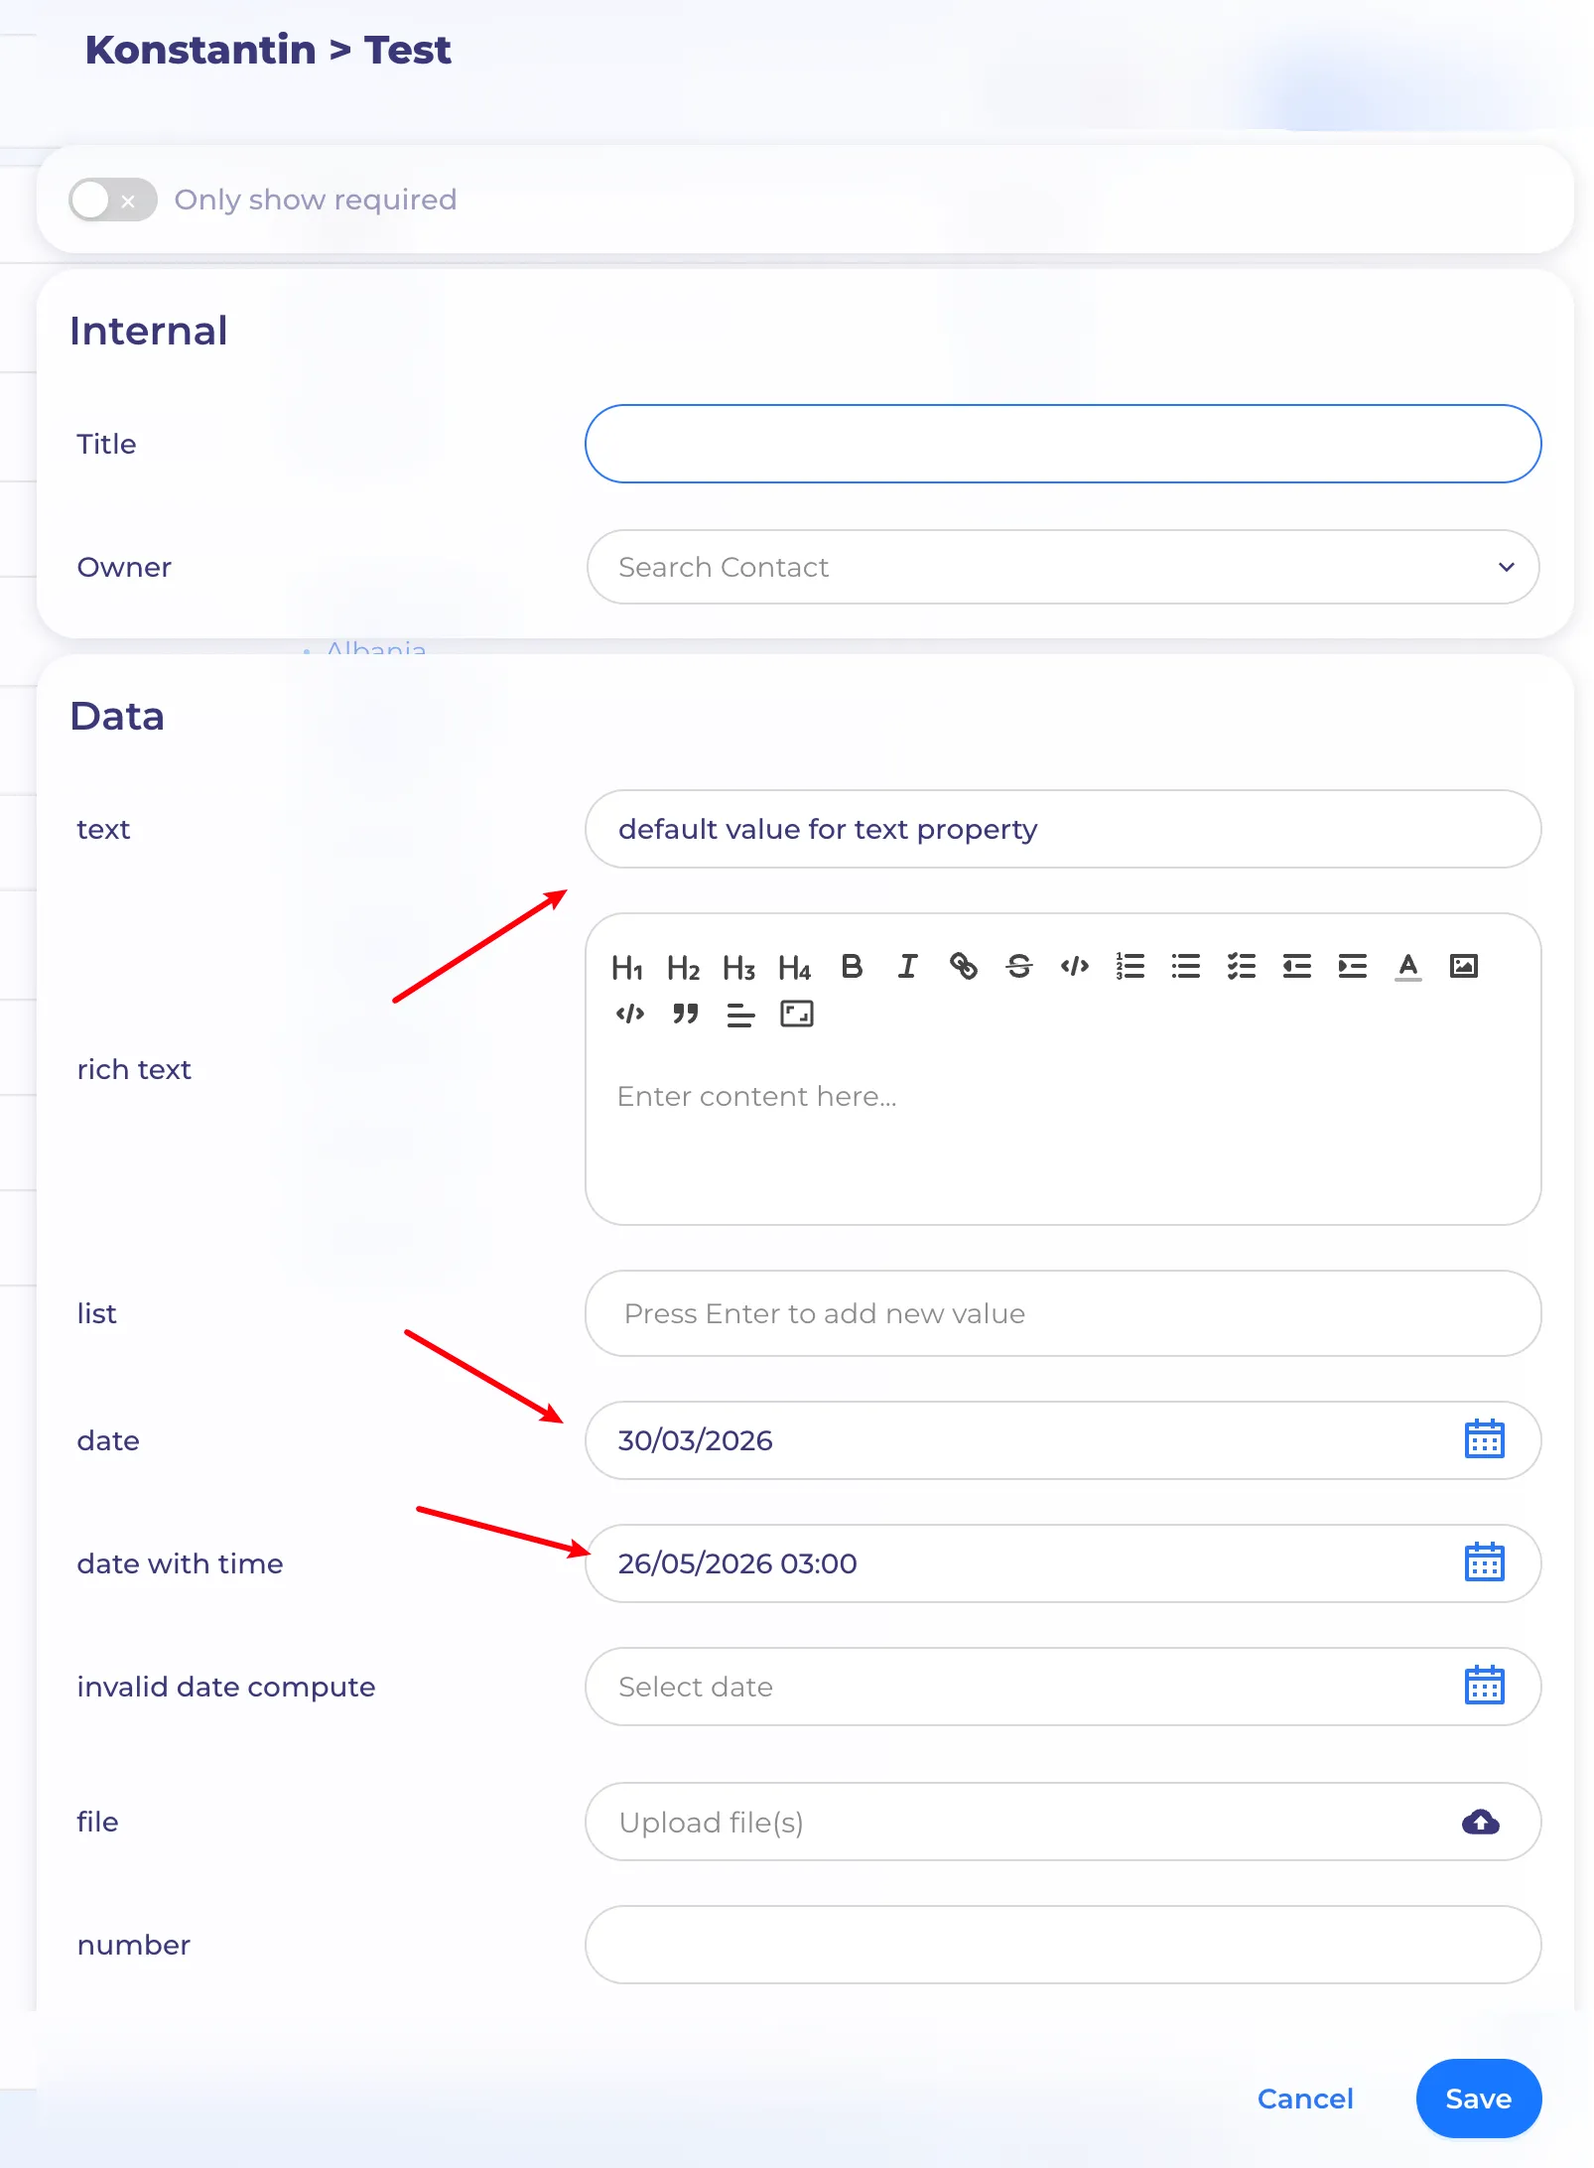1594x2168 pixels.
Task: Toggle the Only show required switch
Action: [112, 200]
